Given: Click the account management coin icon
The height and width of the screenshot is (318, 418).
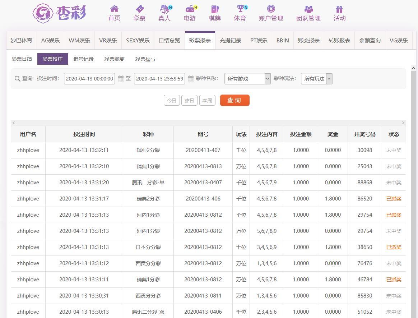Looking at the screenshot, I should pos(271,9).
